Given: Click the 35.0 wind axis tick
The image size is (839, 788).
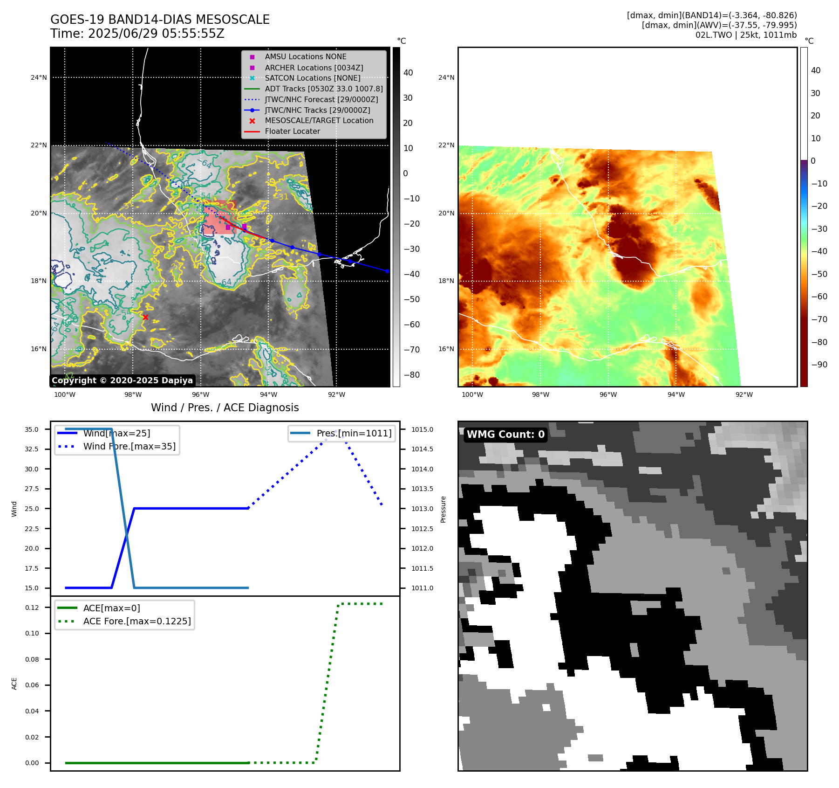Looking at the screenshot, I should (x=32, y=429).
